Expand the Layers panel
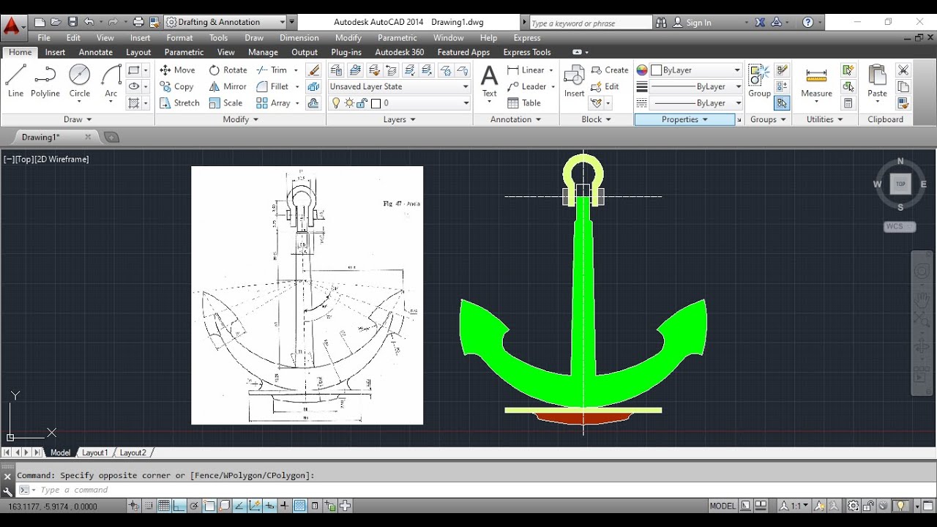Viewport: 937px width, 527px height. point(399,119)
